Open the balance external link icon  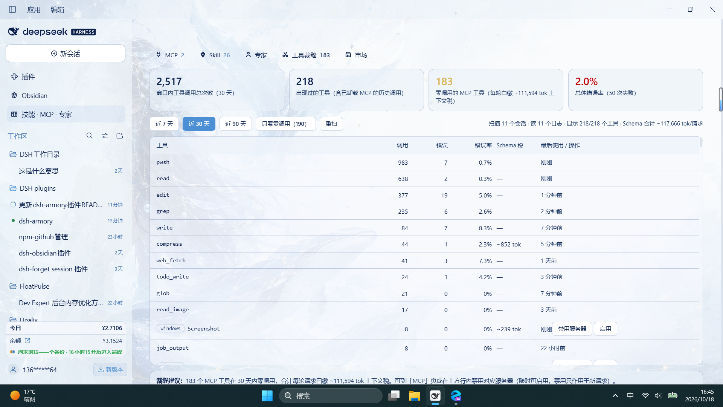pos(27,341)
